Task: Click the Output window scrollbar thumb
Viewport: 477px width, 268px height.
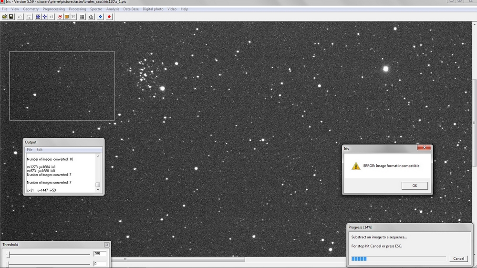Action: (x=98, y=185)
